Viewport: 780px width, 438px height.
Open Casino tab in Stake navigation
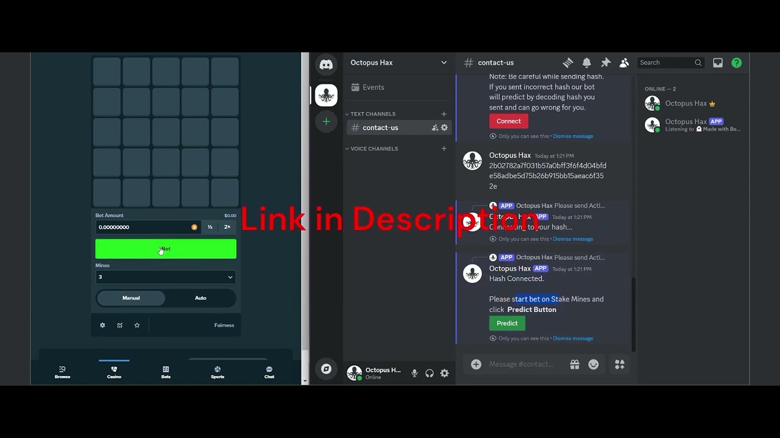114,372
